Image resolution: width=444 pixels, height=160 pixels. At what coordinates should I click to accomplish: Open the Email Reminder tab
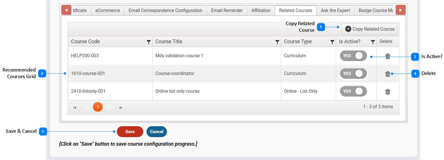click(227, 10)
